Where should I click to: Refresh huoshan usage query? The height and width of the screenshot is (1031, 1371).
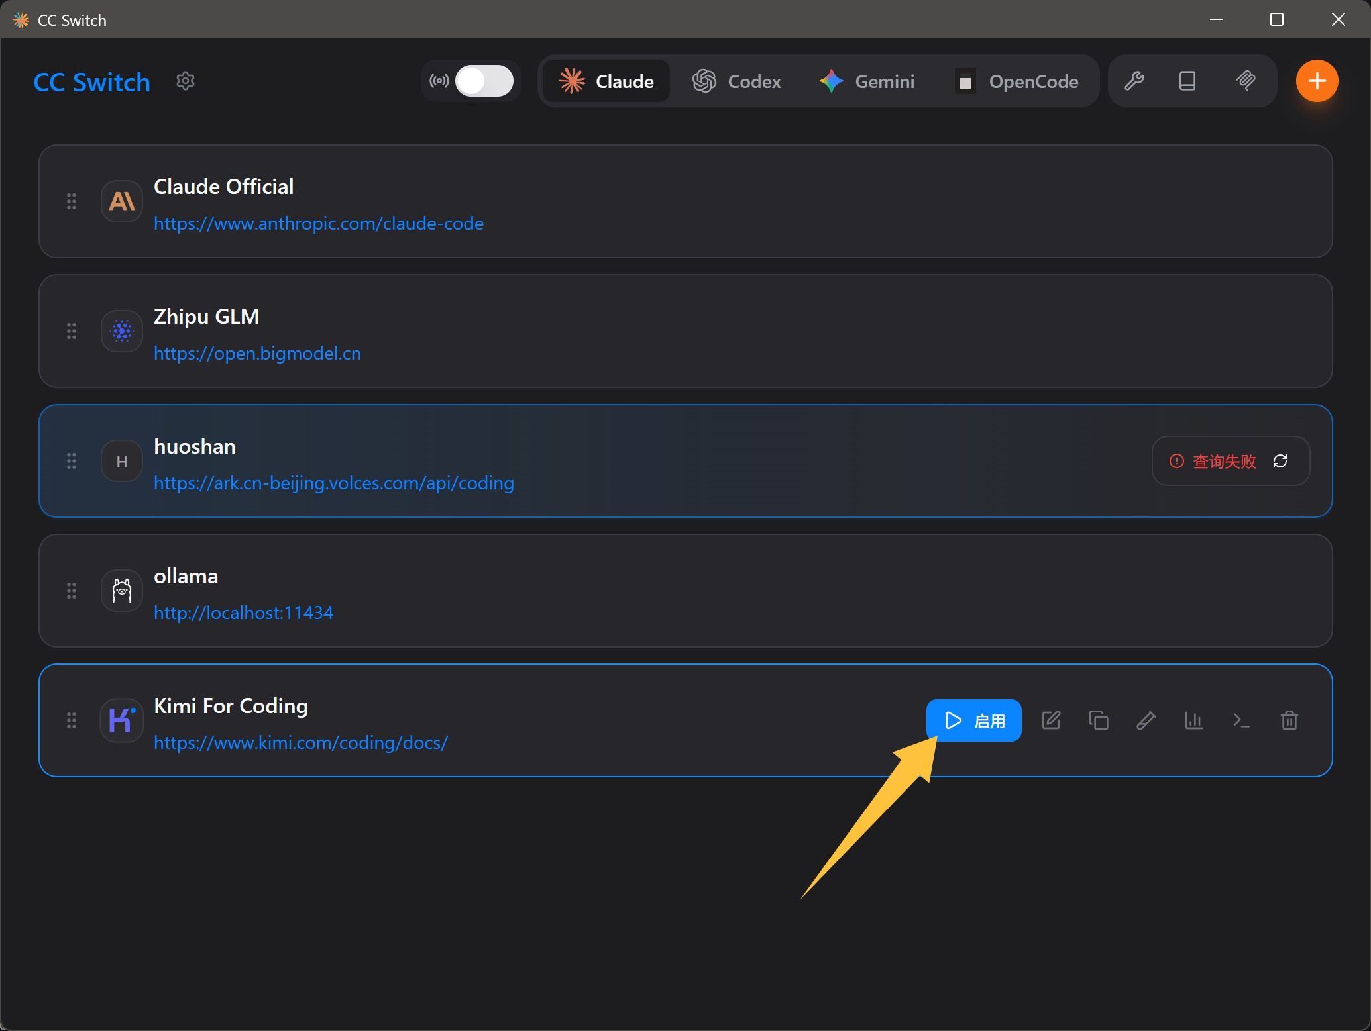(x=1280, y=461)
